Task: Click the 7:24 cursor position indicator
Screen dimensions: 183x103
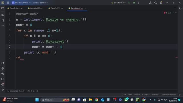Action: tap(124, 94)
